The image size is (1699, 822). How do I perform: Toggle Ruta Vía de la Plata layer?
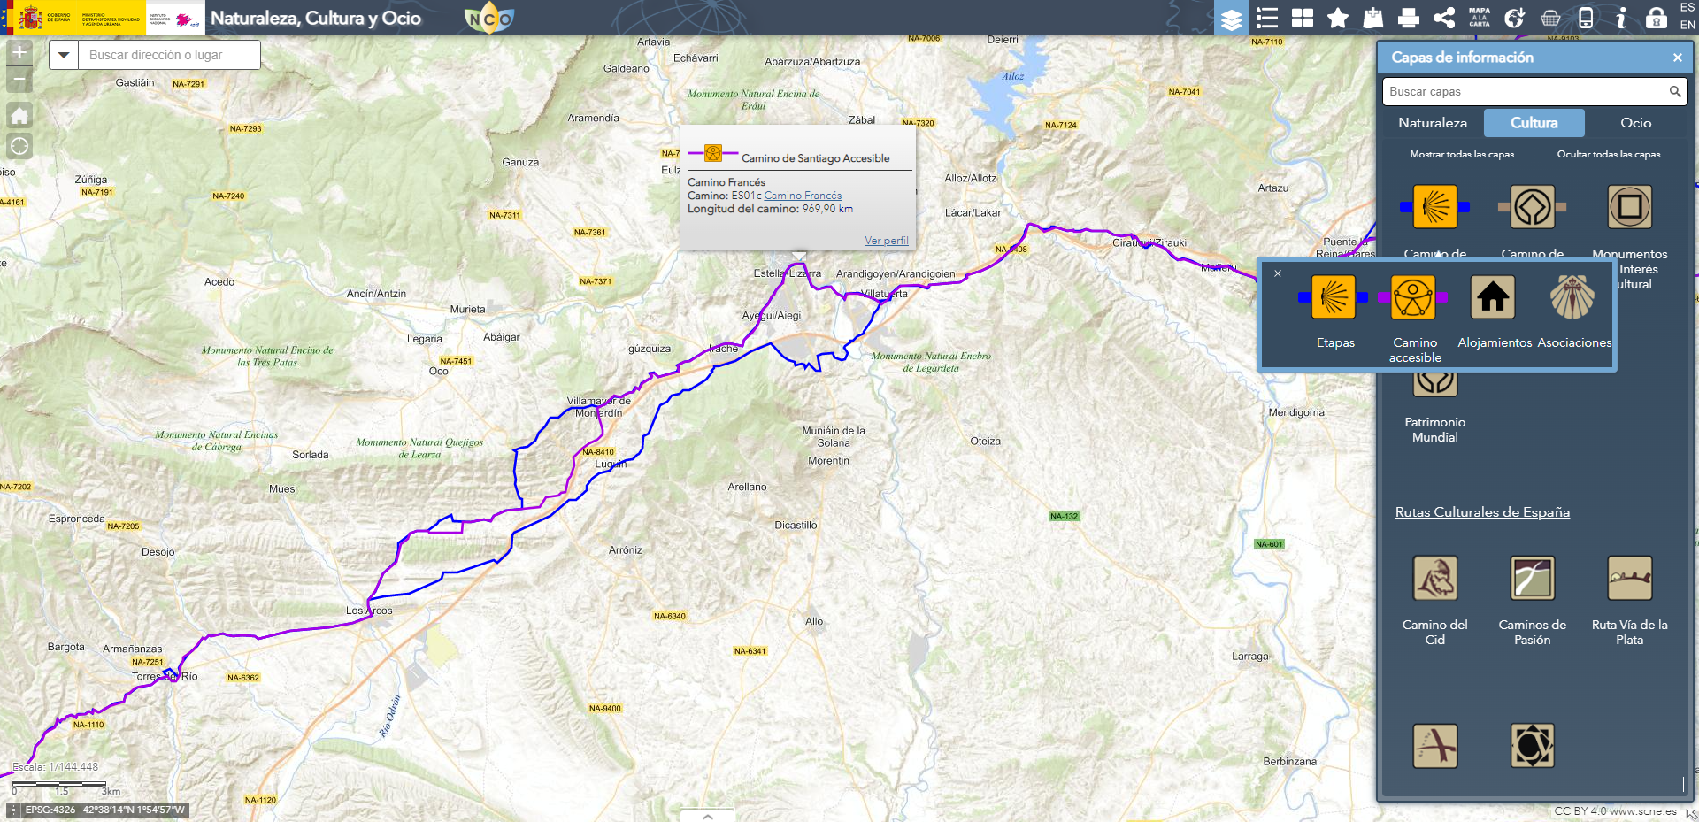pyautogui.click(x=1630, y=578)
